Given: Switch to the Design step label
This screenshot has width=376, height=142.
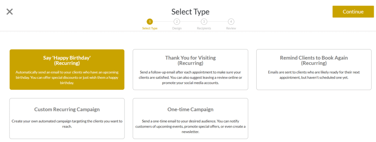Looking at the screenshot, I should (177, 28).
